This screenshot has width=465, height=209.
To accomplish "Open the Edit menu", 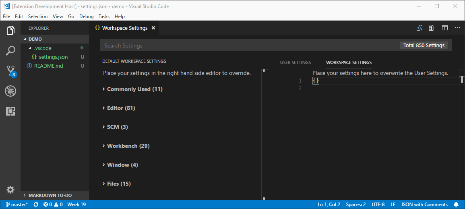I will click(19, 16).
